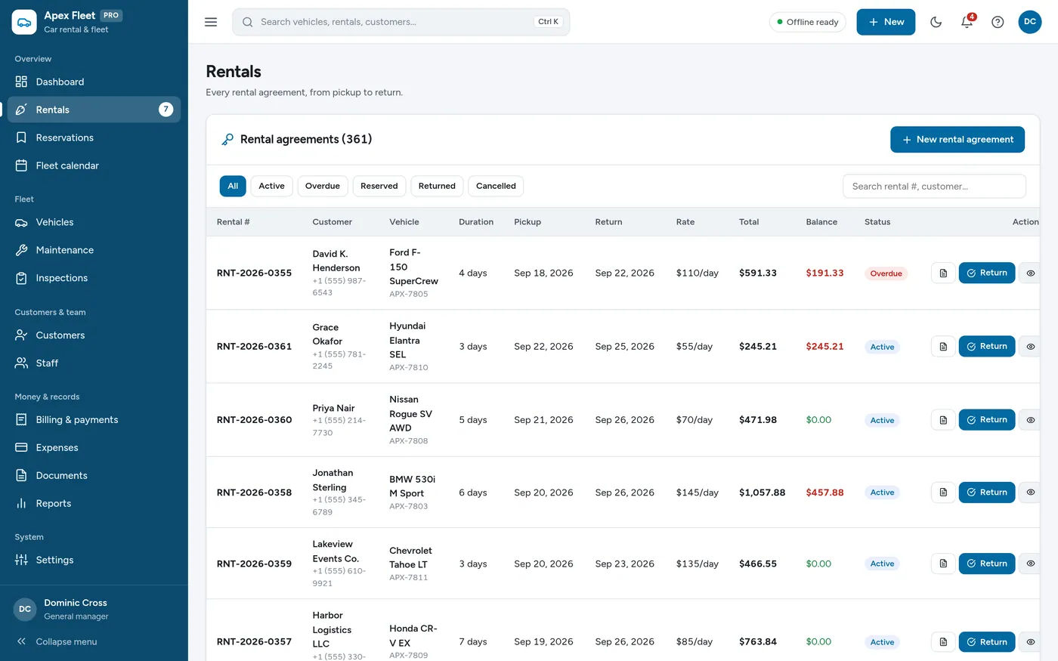Open the help question mark icon
1058x661 pixels.
pos(998,22)
